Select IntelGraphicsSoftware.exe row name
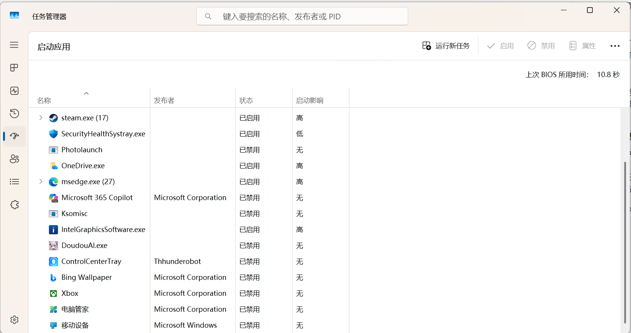 (x=104, y=230)
